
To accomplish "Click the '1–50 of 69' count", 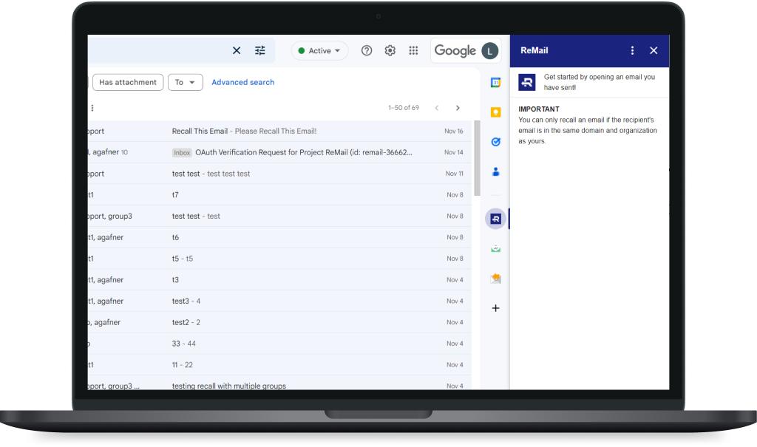I will 404,108.
